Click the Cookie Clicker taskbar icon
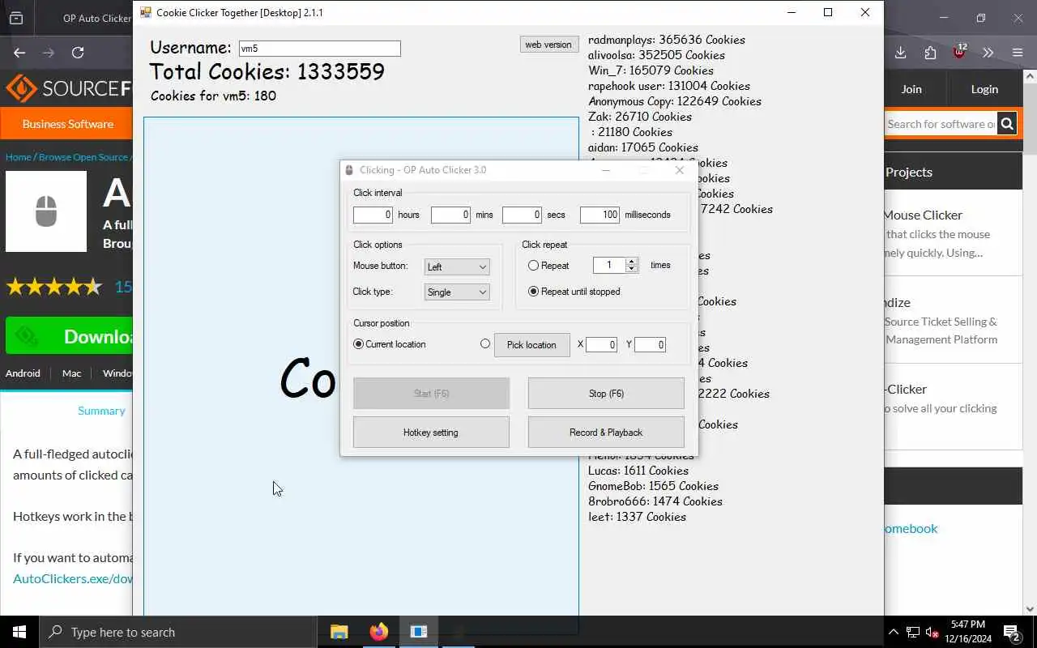 (x=418, y=632)
